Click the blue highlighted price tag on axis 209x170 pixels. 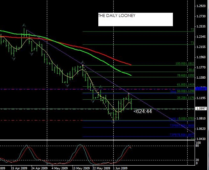pyautogui.click(x=201, y=89)
